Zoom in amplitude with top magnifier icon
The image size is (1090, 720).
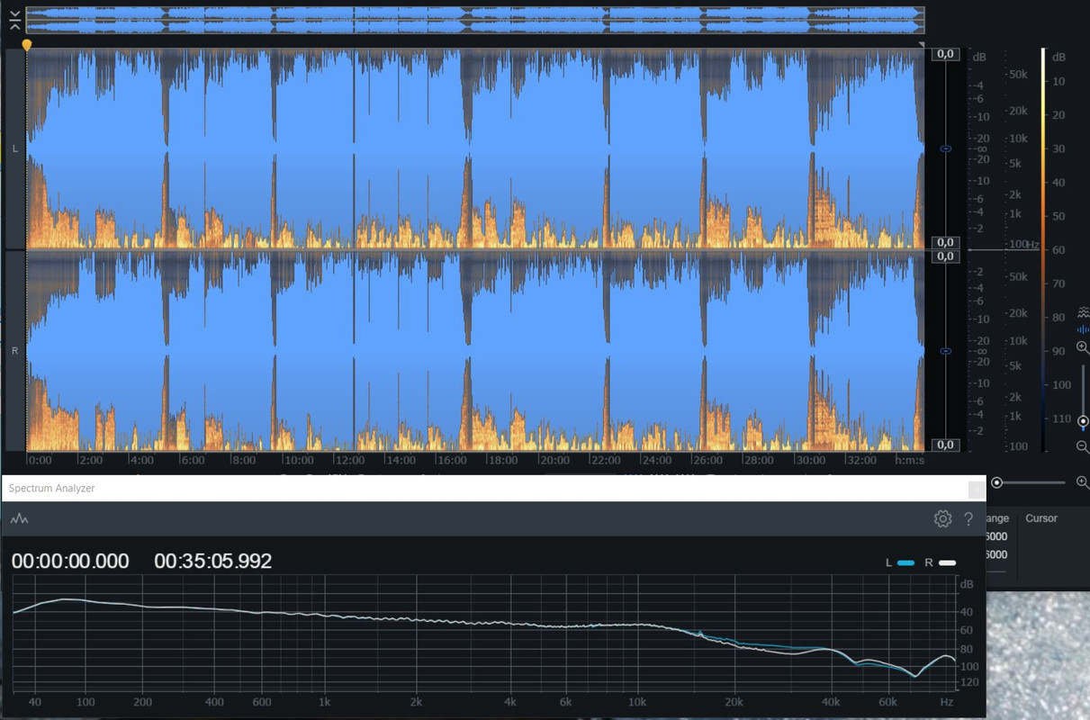(1083, 347)
